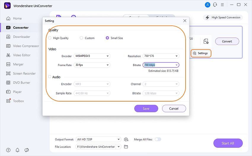252x156 pixels.
Task: Open the file location folder icon
Action: pos(126,147)
